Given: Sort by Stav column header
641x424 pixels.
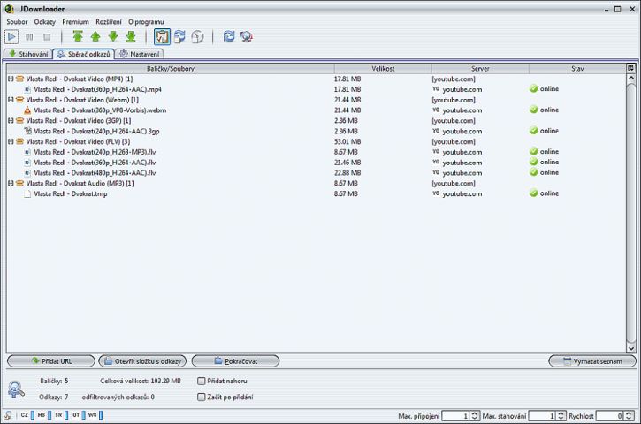Looking at the screenshot, I should coord(577,69).
